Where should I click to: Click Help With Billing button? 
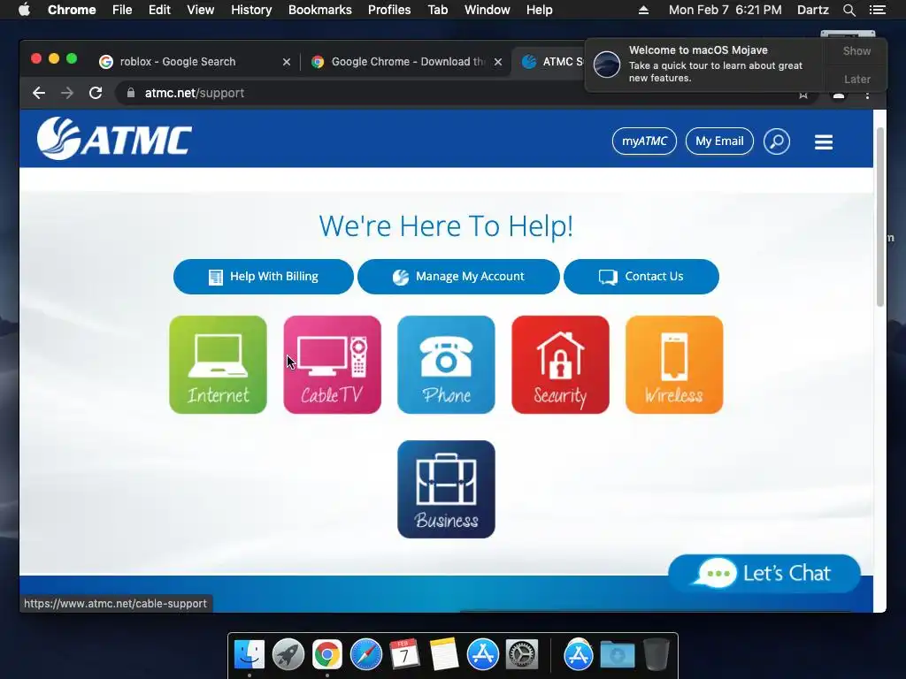264,277
